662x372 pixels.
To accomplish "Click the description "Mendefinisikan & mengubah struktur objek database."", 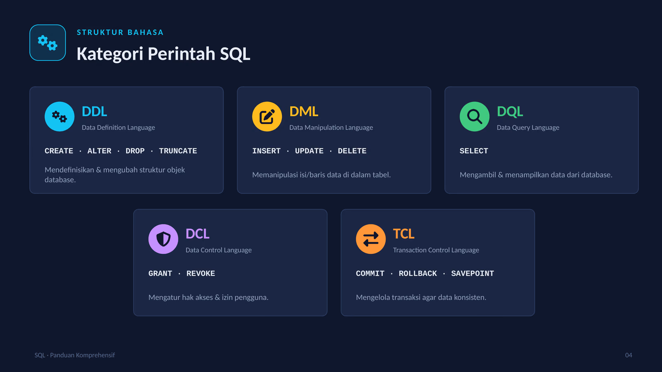I will click(115, 175).
